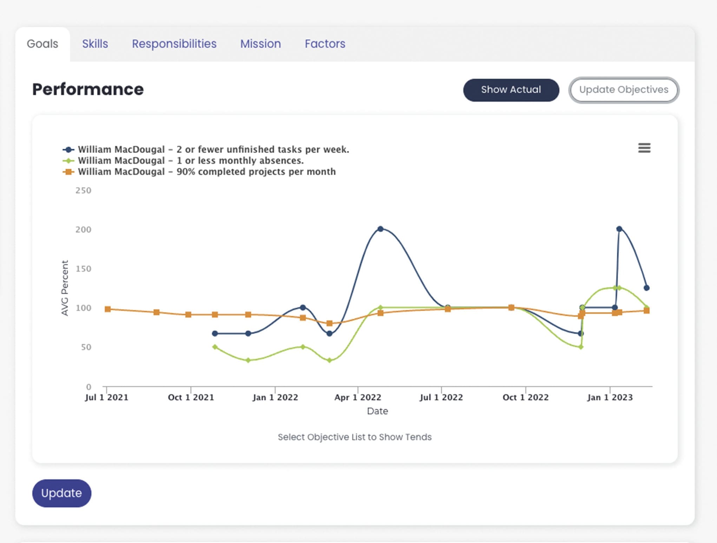Image resolution: width=717 pixels, height=543 pixels.
Task: Toggle the '1 or less monthly absences' legend series
Action: point(183,161)
